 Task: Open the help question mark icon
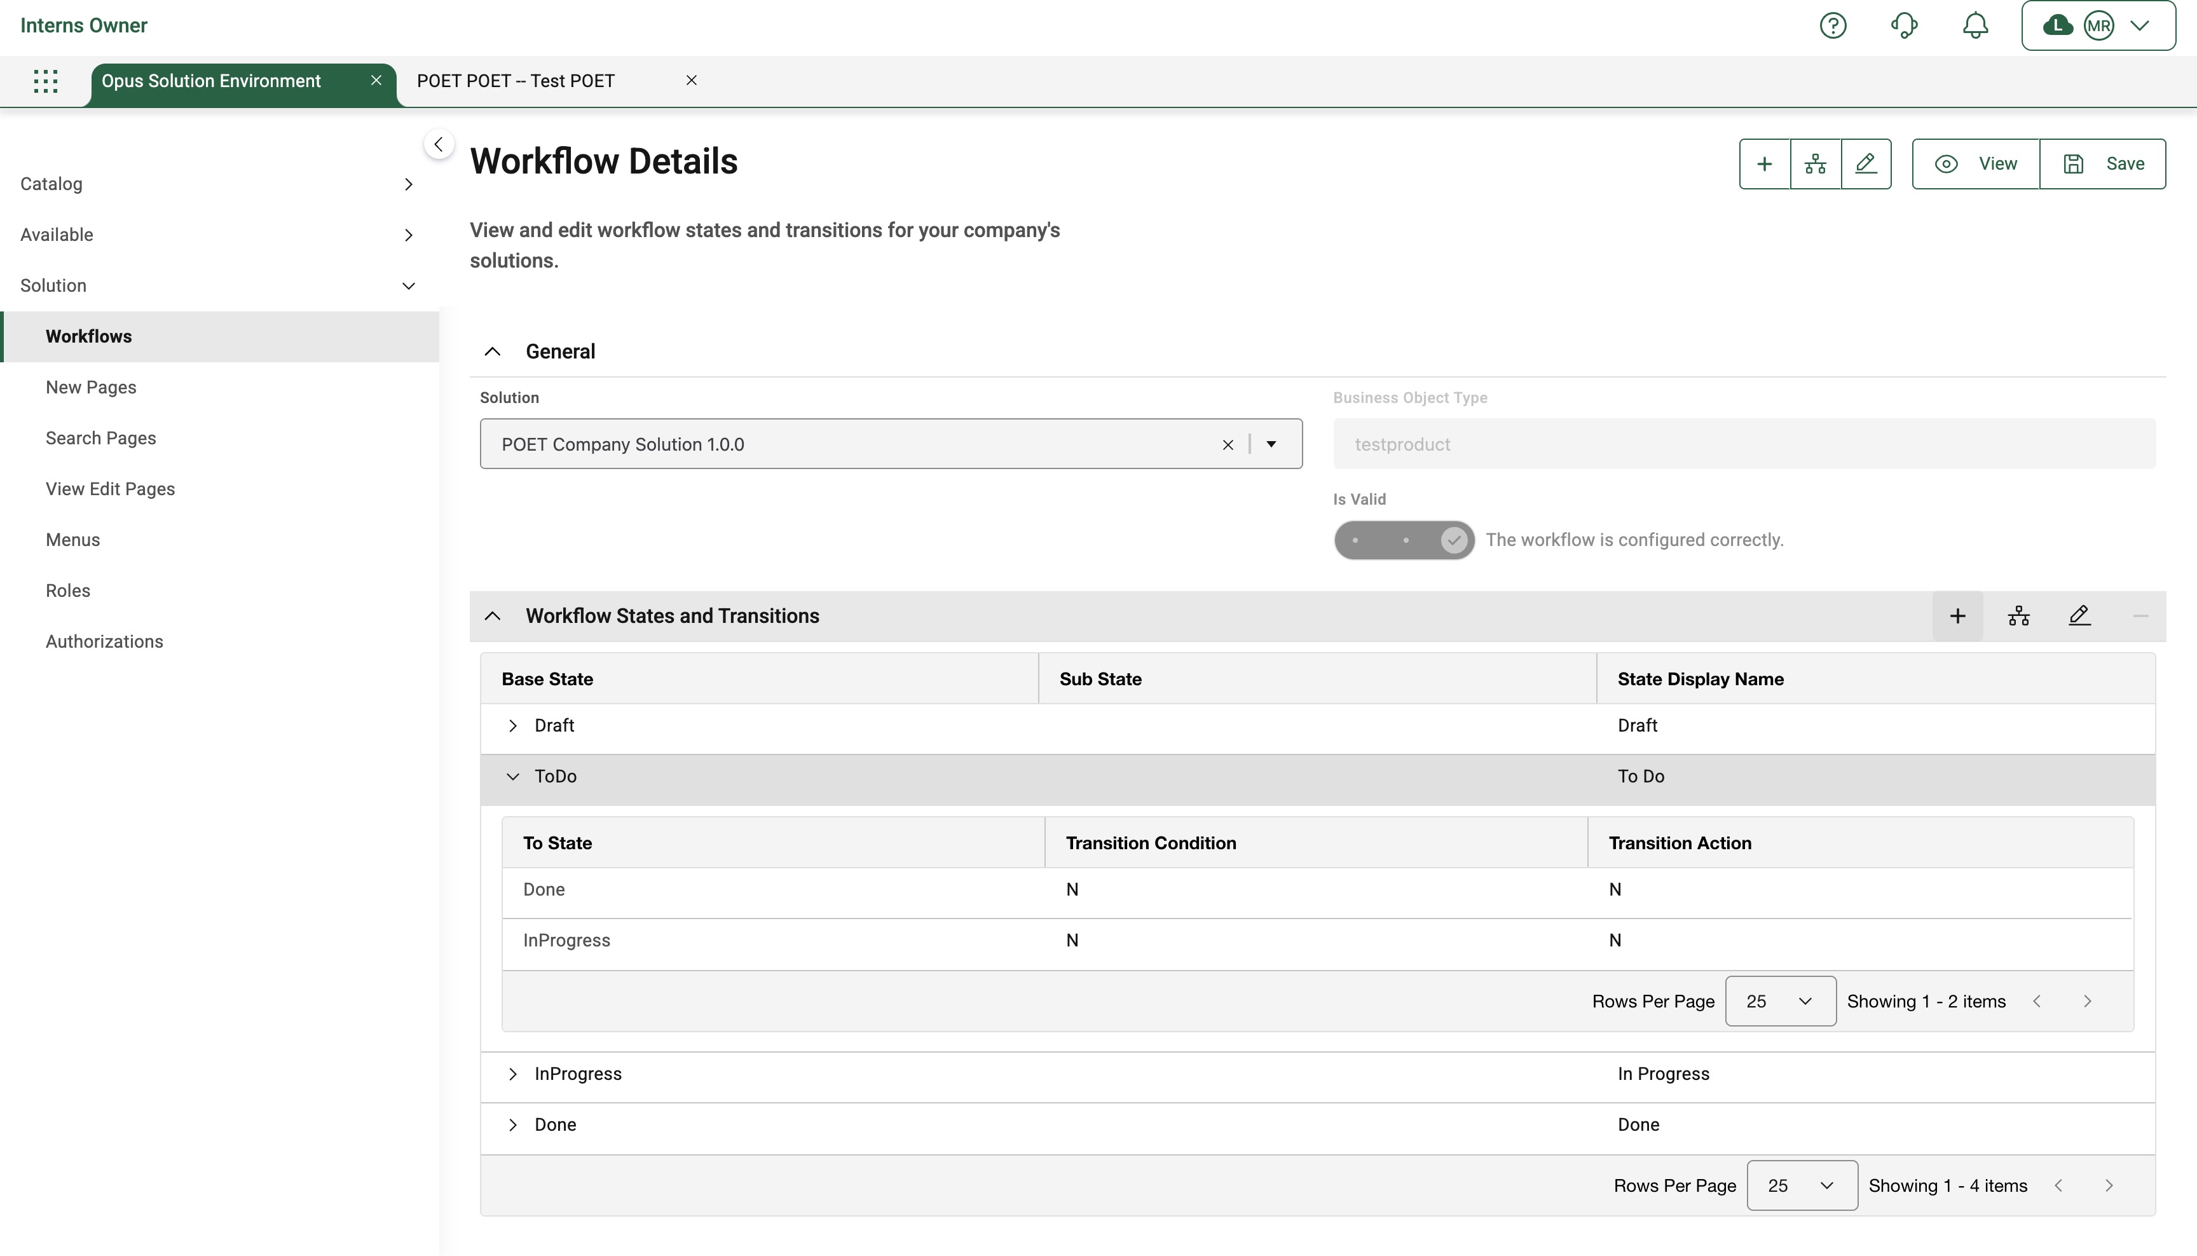(x=1833, y=26)
